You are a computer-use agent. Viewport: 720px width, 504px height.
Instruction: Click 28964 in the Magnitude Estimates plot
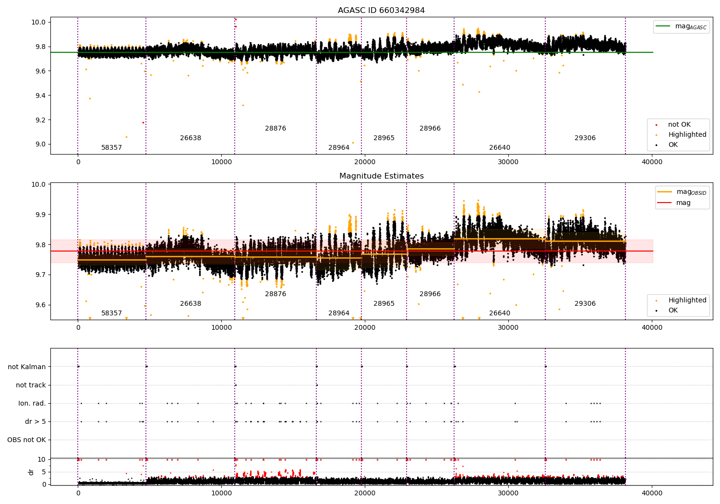tap(339, 313)
